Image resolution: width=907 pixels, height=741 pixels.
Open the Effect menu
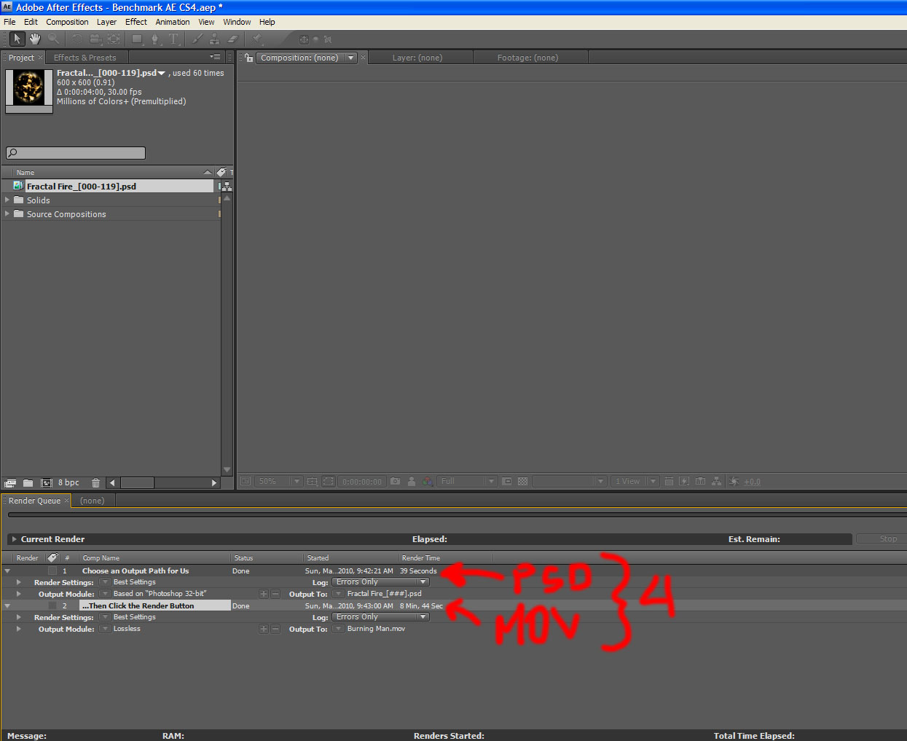(x=136, y=22)
